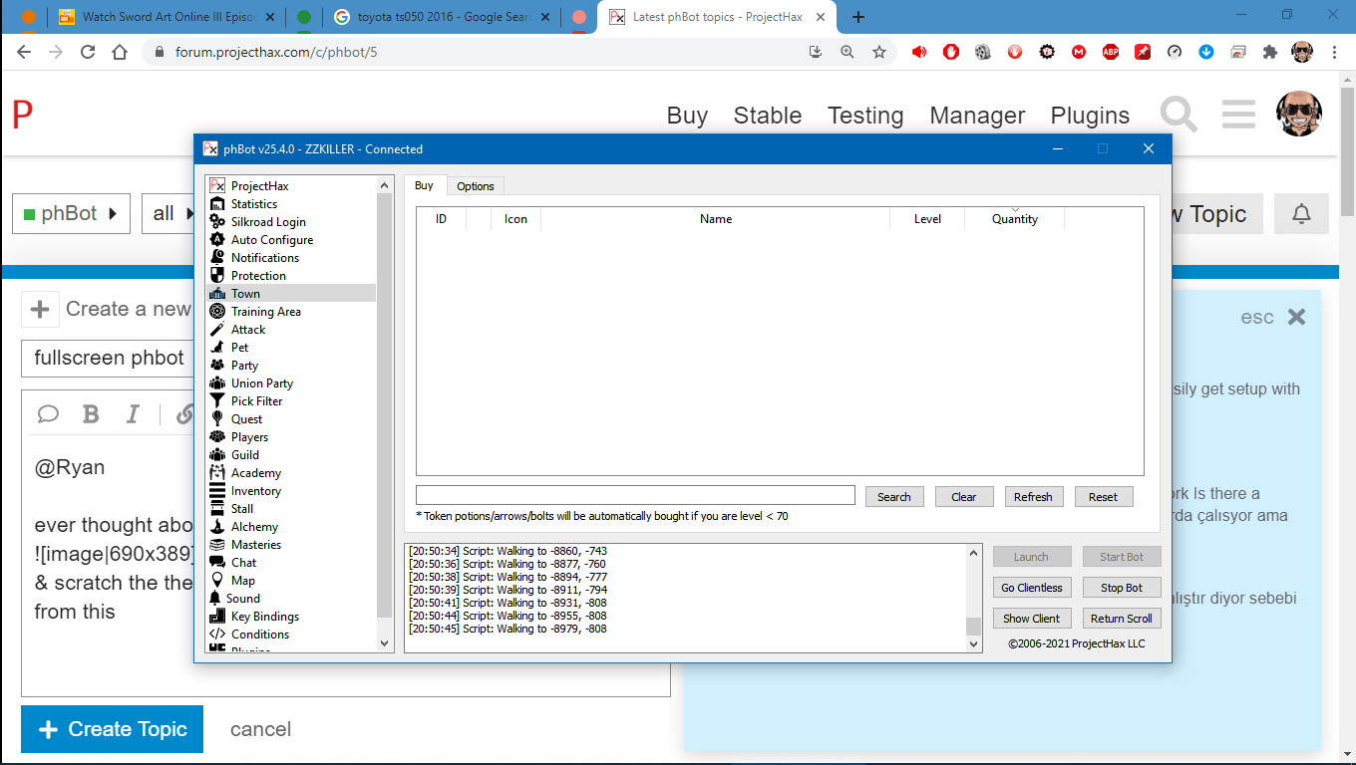Open the Pick Filter funnel icon
Image resolution: width=1356 pixels, height=765 pixels.
tap(217, 401)
